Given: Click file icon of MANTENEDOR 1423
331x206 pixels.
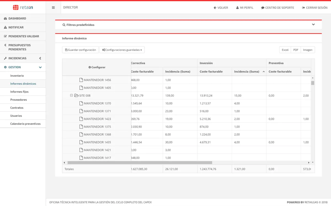Looking at the screenshot, I should (81, 119).
